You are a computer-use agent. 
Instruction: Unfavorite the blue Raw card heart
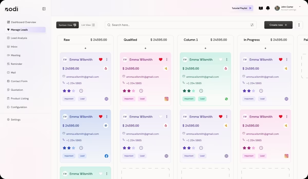pyautogui.click(x=101, y=117)
